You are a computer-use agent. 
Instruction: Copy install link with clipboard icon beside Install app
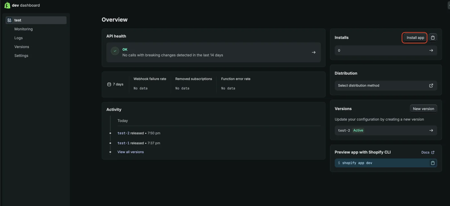click(433, 38)
